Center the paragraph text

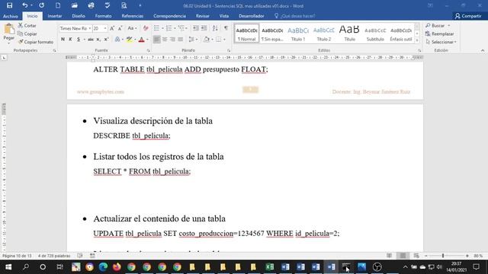click(x=165, y=39)
